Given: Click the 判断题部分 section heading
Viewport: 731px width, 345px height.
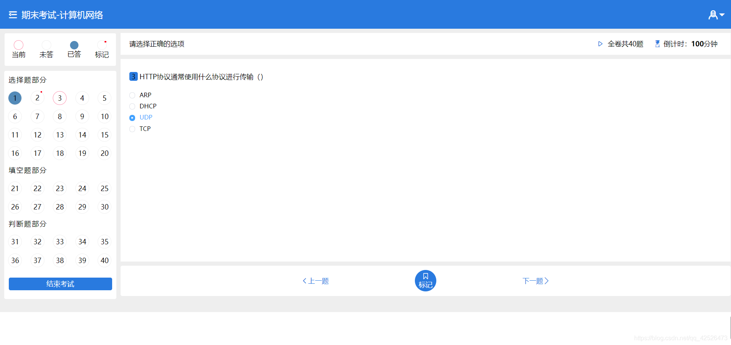Looking at the screenshot, I should 28,224.
